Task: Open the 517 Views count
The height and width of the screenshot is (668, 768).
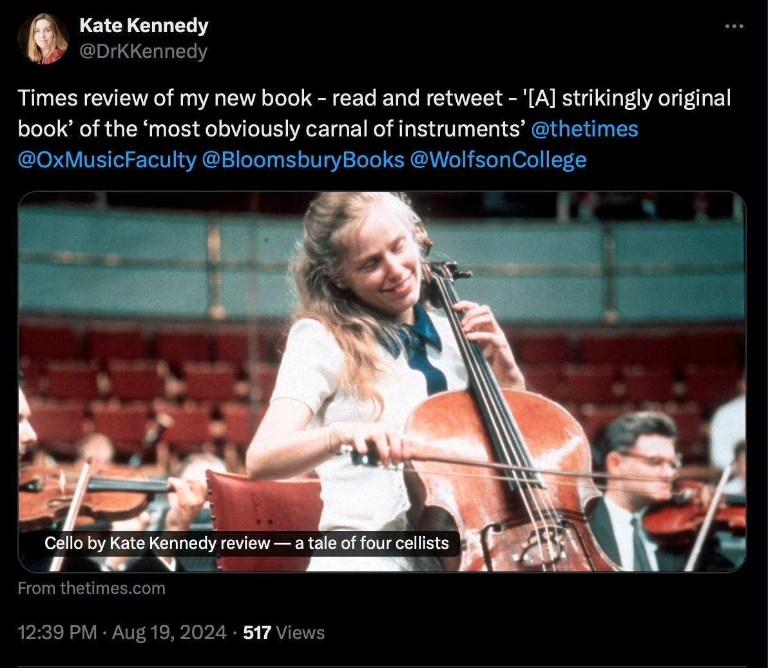Action: click(283, 633)
